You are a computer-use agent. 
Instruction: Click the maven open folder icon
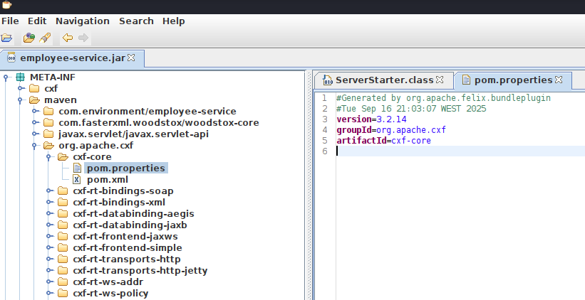tap(34, 100)
